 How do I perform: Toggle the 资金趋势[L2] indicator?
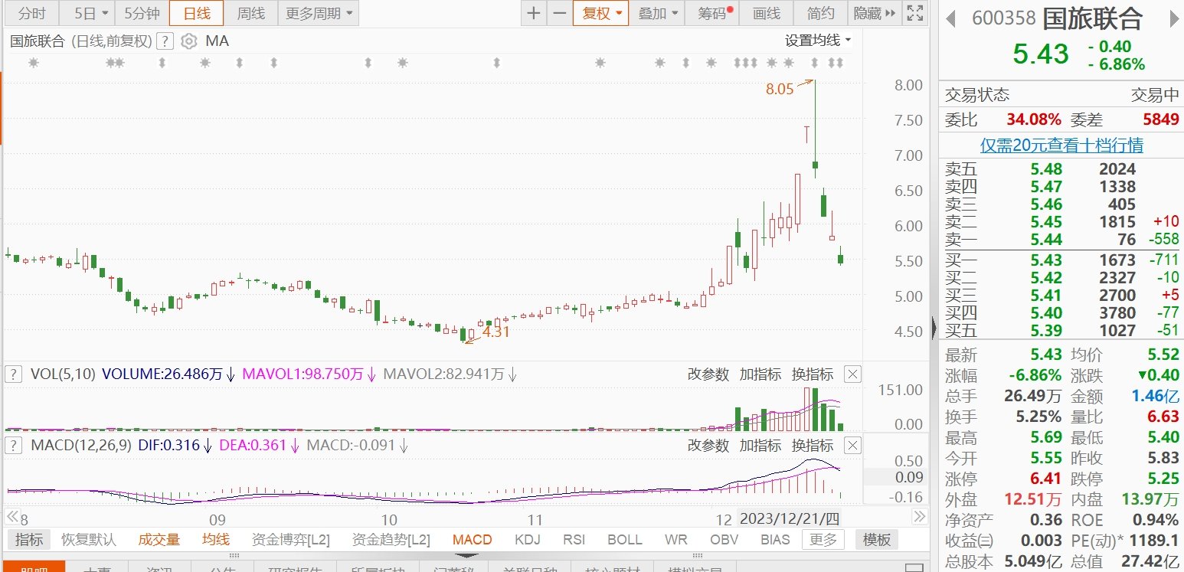(391, 540)
